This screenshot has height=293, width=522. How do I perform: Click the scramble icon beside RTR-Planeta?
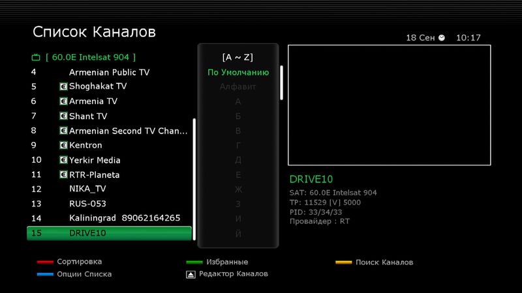pos(63,174)
